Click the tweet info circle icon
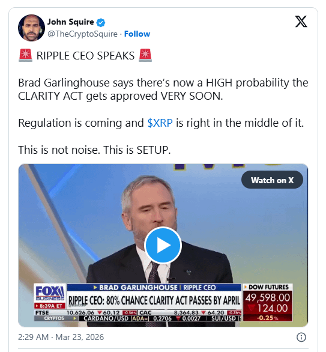Screen dimensions: 326x352 (x=301, y=337)
